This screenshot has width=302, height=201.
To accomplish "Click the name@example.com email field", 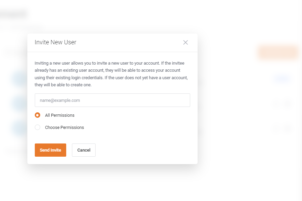I will (112, 100).
